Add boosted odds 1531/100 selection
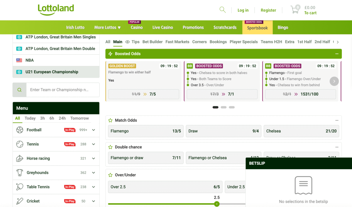This screenshot has width=352, height=207. coord(301,94)
